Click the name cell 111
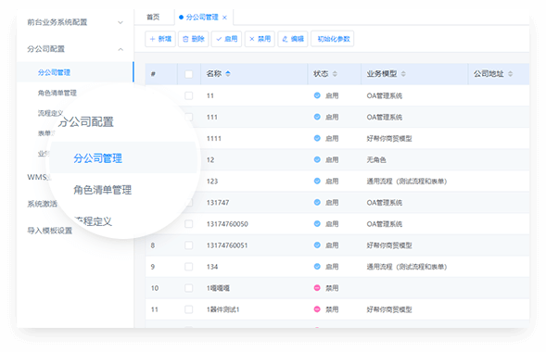The image size is (546, 352). point(211,118)
